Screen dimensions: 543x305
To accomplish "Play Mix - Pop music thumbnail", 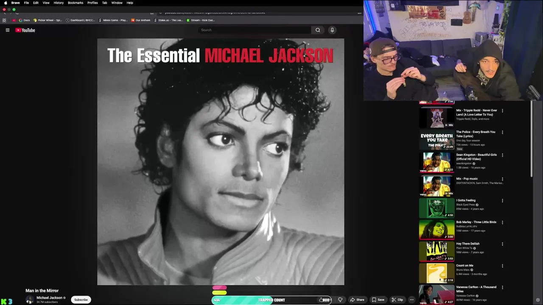I will coord(437,186).
